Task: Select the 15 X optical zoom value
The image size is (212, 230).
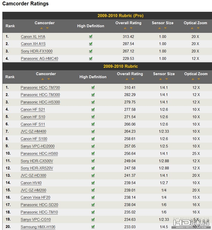Action: click(x=196, y=197)
